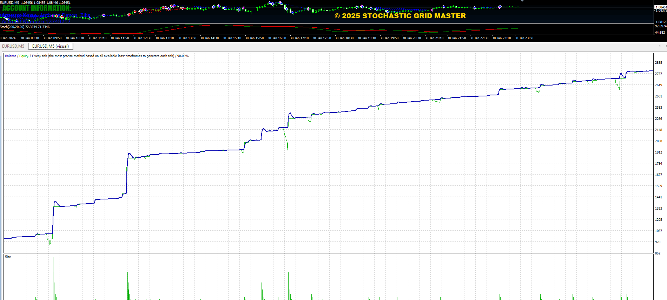The height and width of the screenshot is (300, 667).
Task: Click the 30 Jan 18:30 time label
Action: pos(344,38)
